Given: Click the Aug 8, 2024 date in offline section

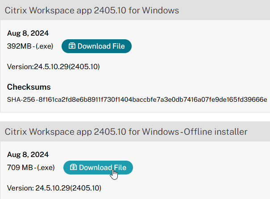Looking at the screenshot, I should click(x=28, y=154).
